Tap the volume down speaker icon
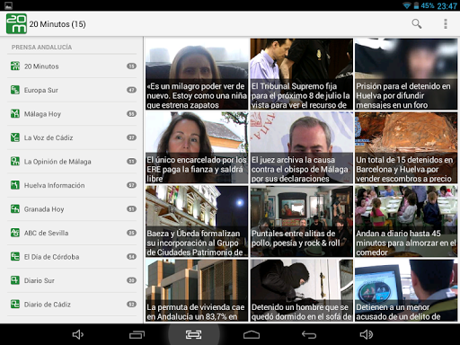Viewport: 460px width, 345px height. tap(78, 334)
